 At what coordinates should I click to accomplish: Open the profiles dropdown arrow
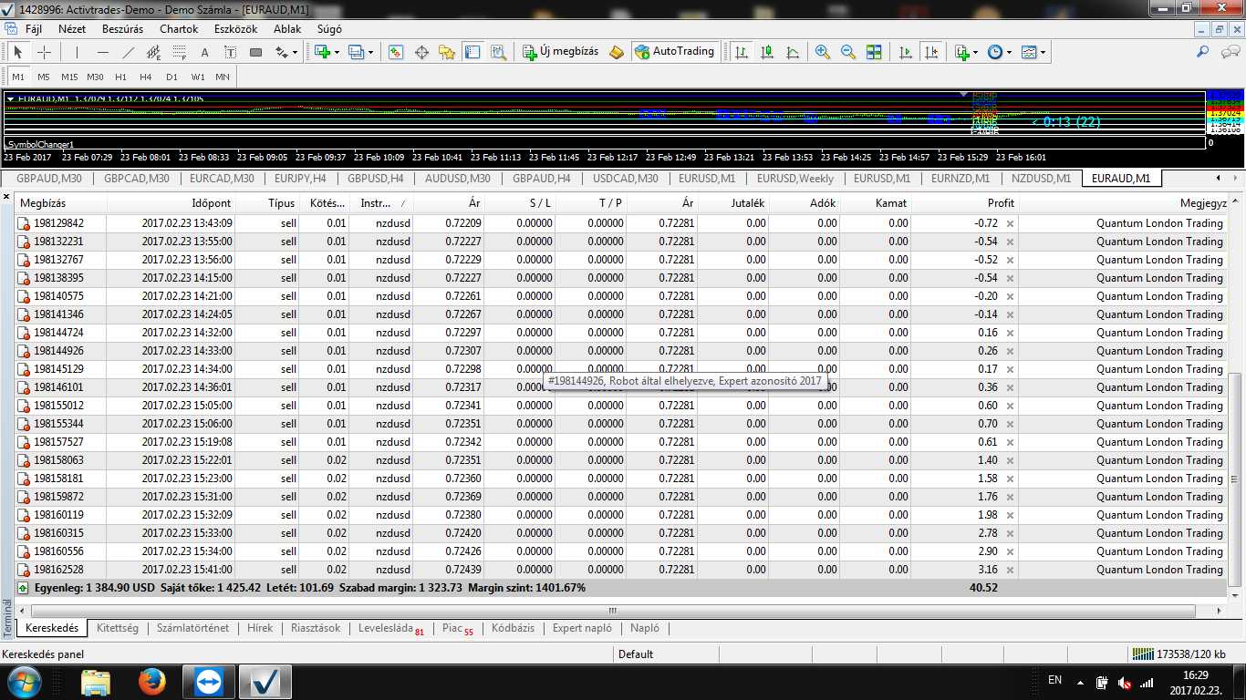370,53
